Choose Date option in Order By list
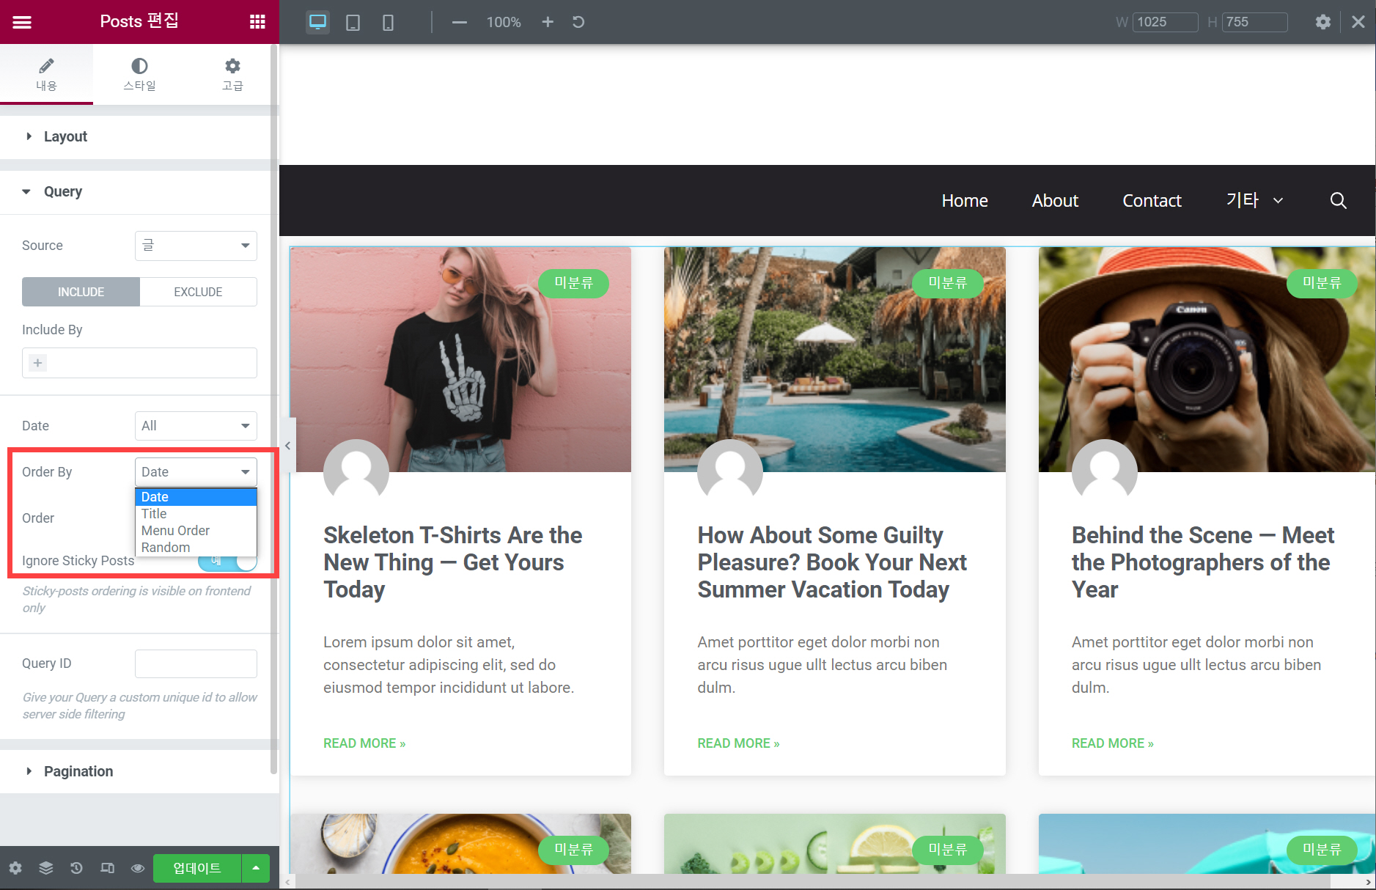Image resolution: width=1376 pixels, height=890 pixels. click(x=196, y=497)
